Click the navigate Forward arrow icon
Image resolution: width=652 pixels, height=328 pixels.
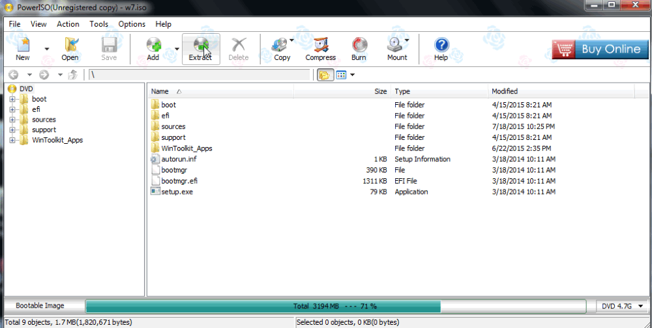pyautogui.click(x=44, y=75)
